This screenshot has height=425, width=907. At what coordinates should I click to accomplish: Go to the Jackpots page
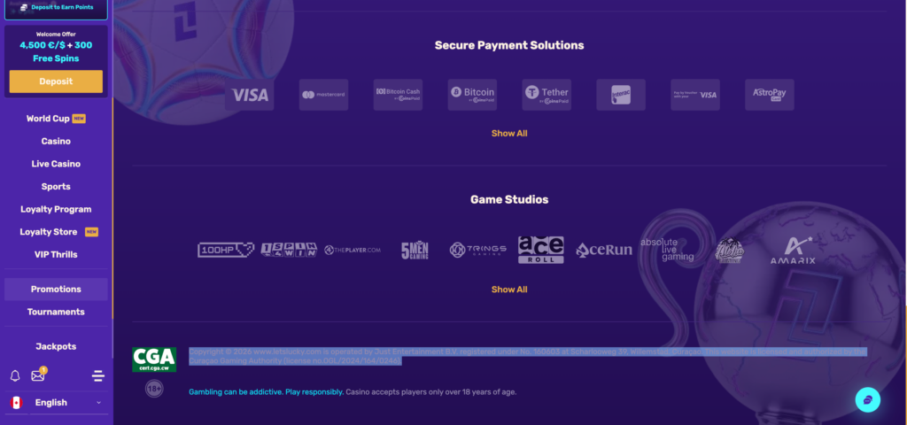[56, 346]
